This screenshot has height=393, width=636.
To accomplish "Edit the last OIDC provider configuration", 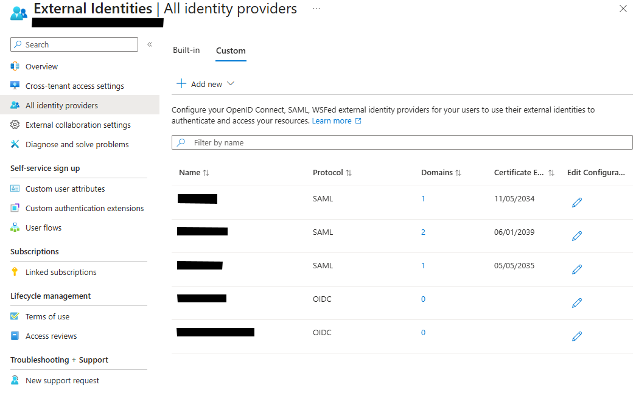I will coord(576,336).
